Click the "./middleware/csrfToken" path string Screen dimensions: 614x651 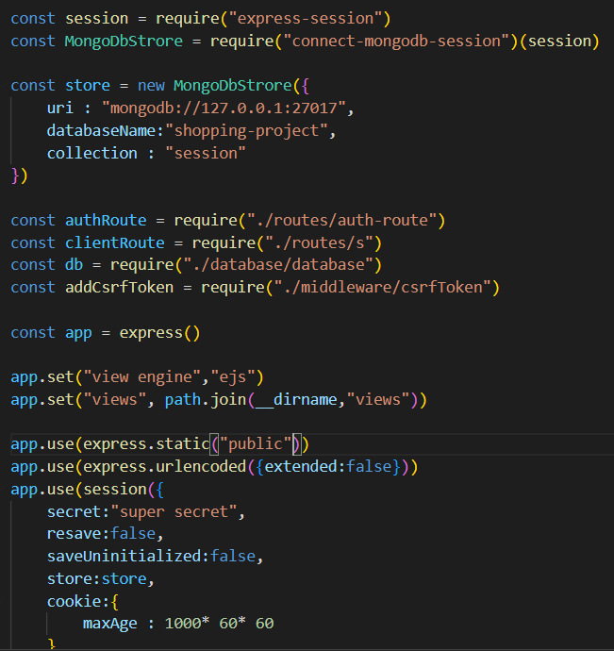pyautogui.click(x=383, y=288)
